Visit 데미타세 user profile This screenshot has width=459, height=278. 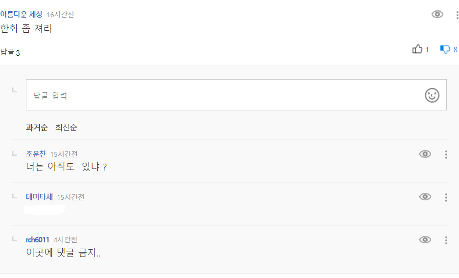point(39,197)
